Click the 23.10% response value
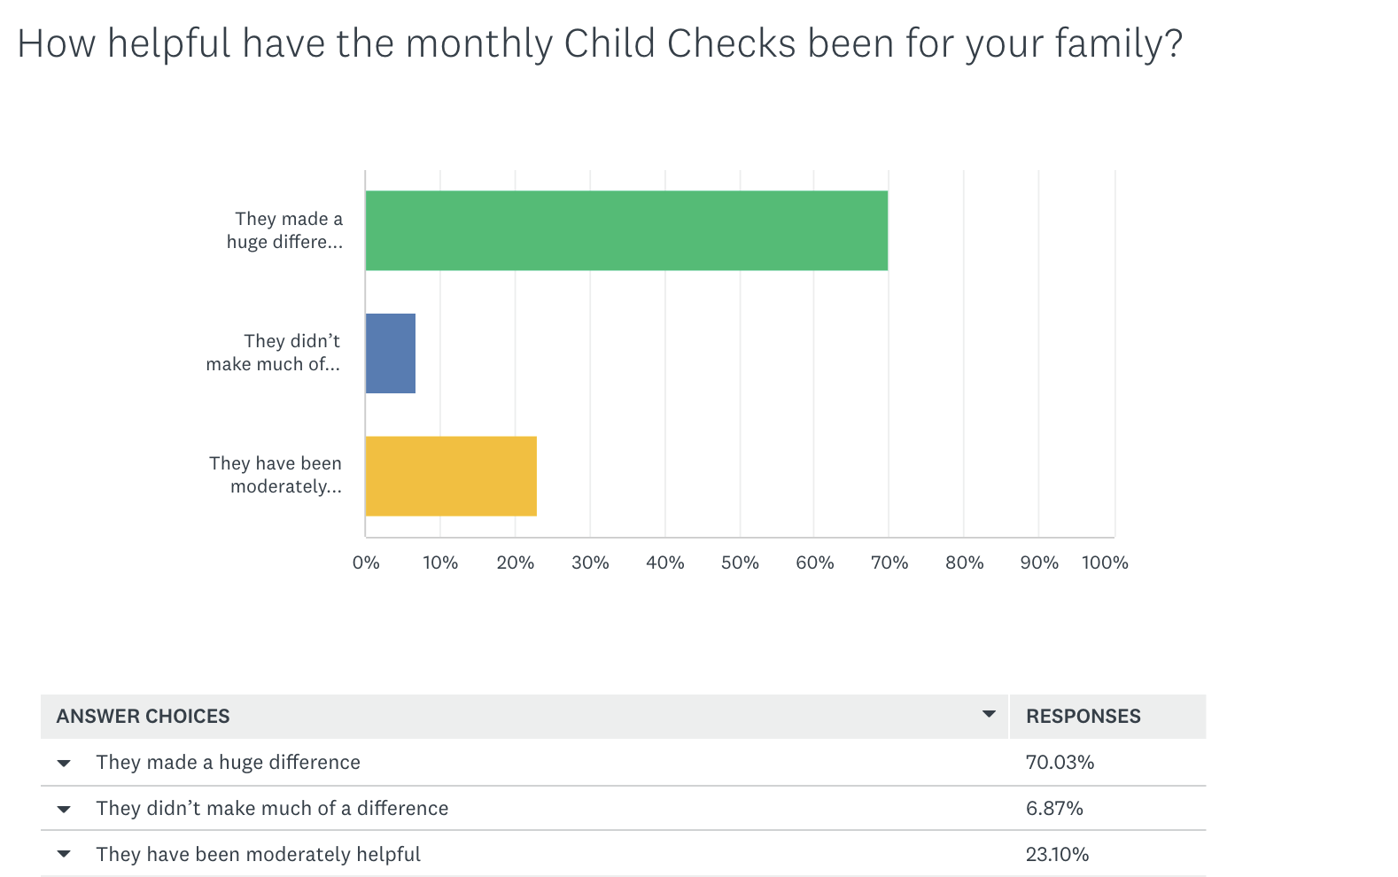 [1057, 854]
